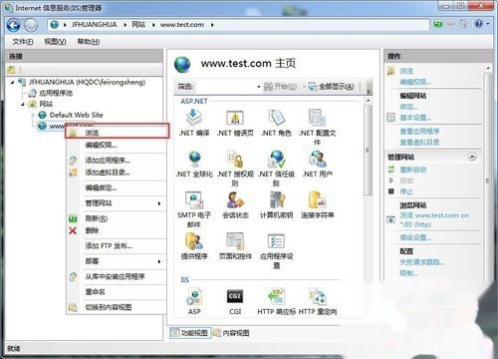
Task: Choose 浏览 in the context menu
Action: click(117, 133)
